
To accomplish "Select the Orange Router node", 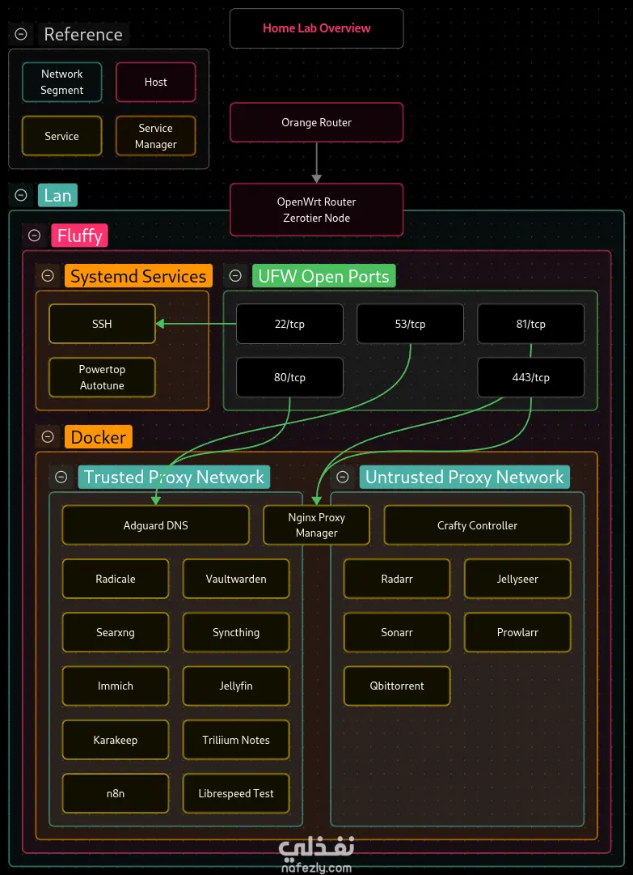I will [x=317, y=122].
